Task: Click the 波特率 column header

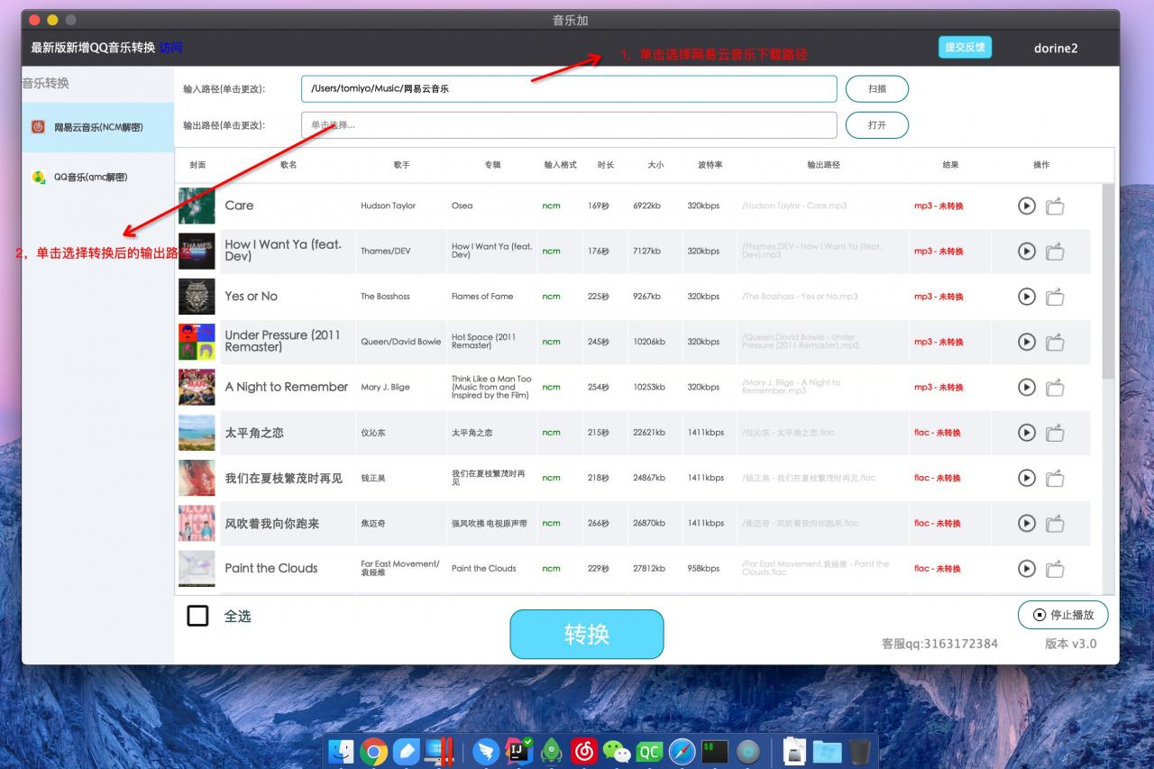Action: point(710,165)
